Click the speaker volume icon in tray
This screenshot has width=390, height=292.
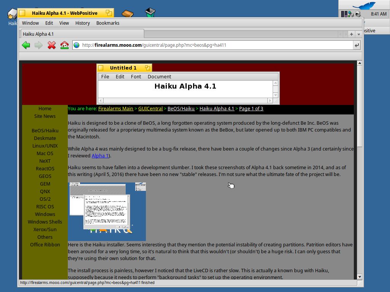pos(358,14)
